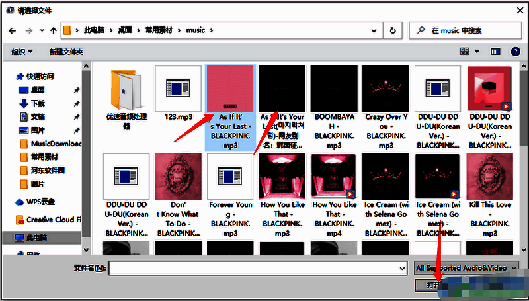Viewport: 529px width, 301px height.
Task: Open All Supported Audio&Video filter dropdown
Action: point(467,268)
